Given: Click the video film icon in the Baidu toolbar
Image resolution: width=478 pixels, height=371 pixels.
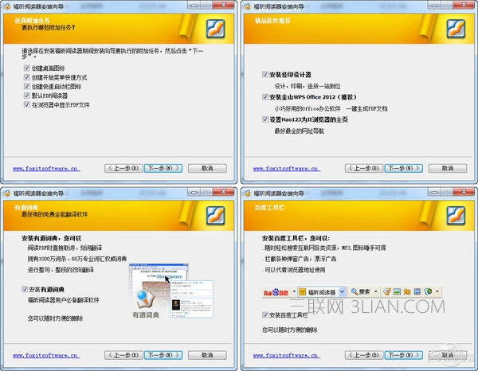Looking at the screenshot, I should tap(417, 292).
